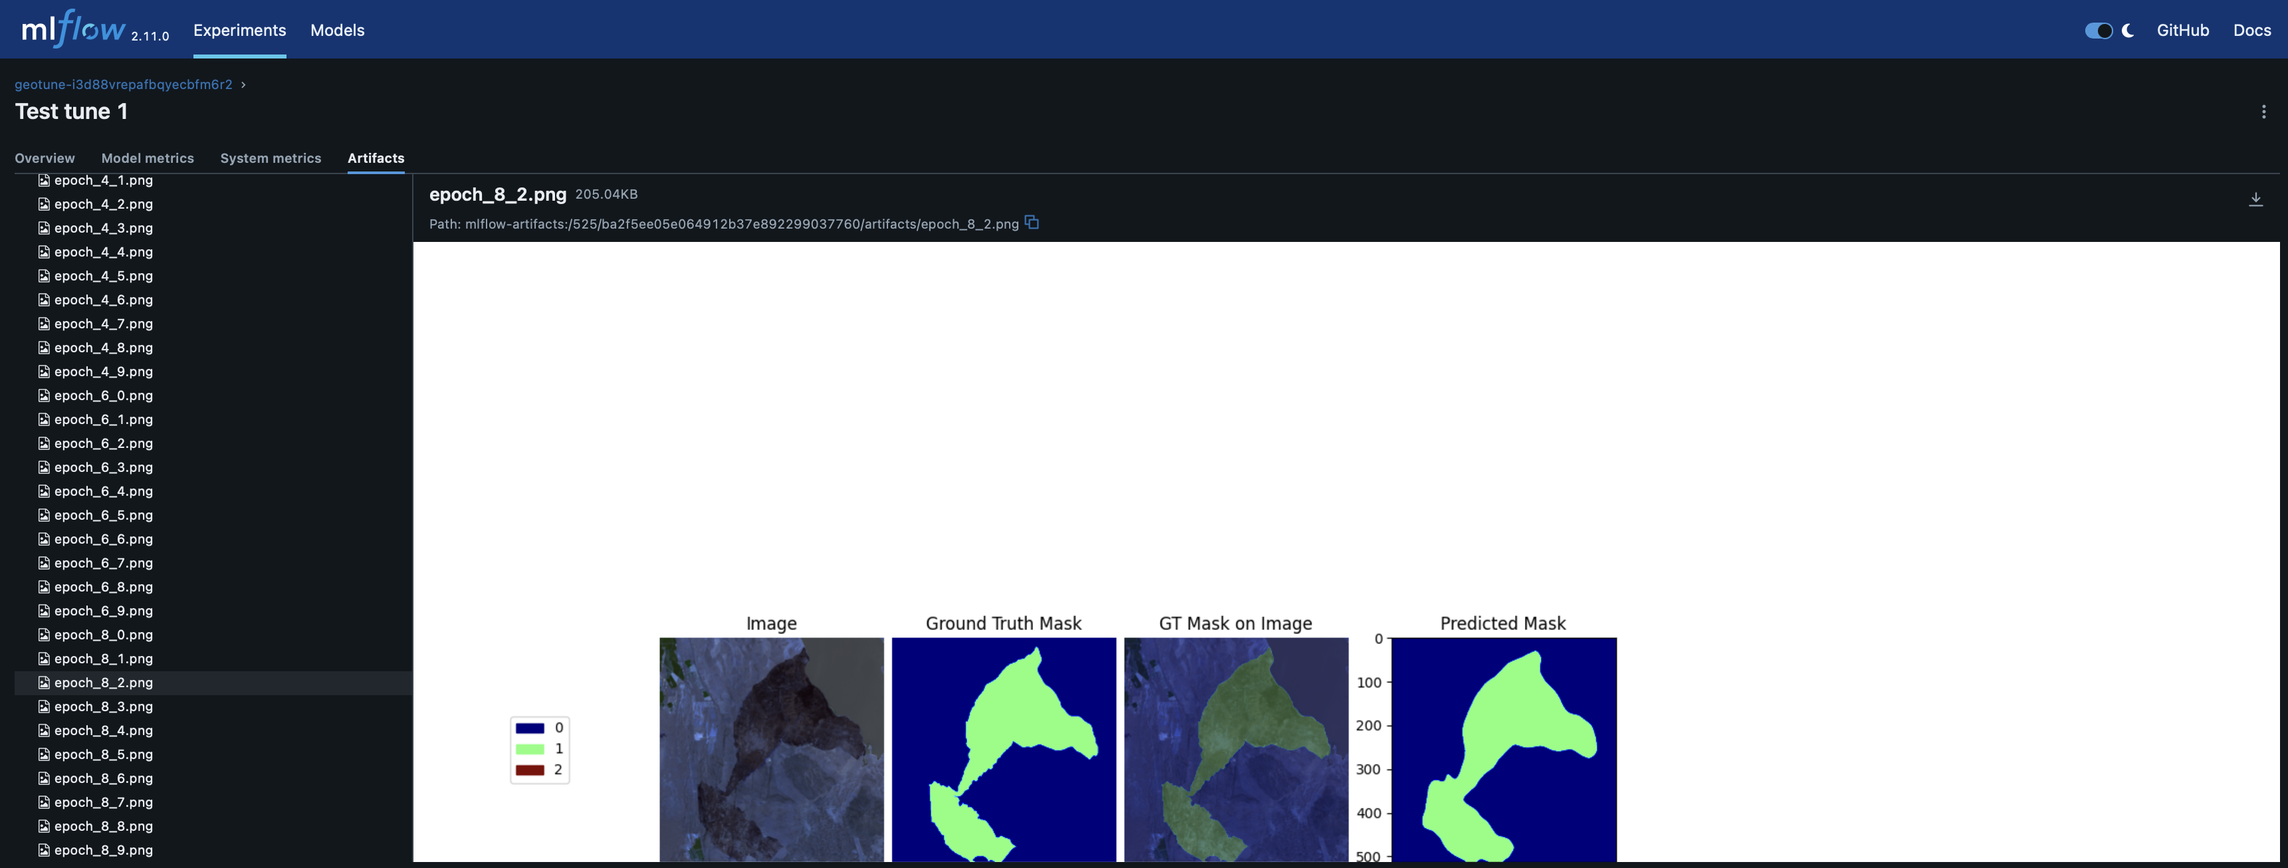Download the epoch_8_2.png artifact
2288x868 pixels.
tap(2255, 199)
